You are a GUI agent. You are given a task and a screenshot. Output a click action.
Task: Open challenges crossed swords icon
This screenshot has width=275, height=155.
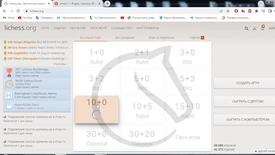pyautogui.click(x=254, y=28)
